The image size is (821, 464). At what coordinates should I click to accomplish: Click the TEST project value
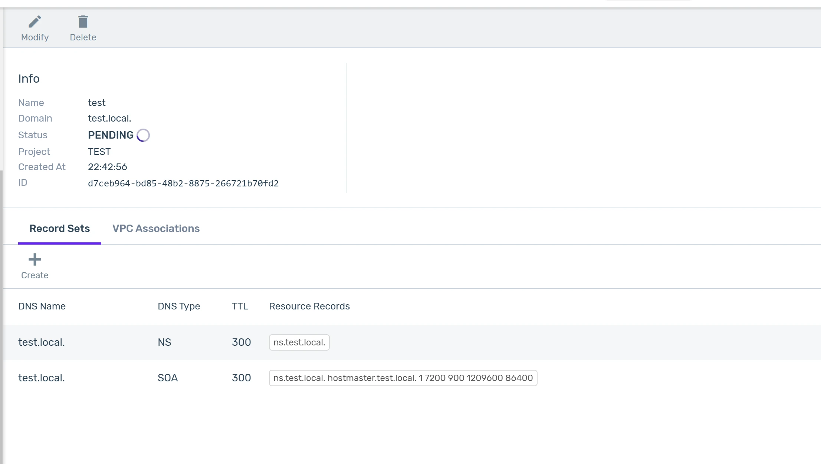point(99,152)
